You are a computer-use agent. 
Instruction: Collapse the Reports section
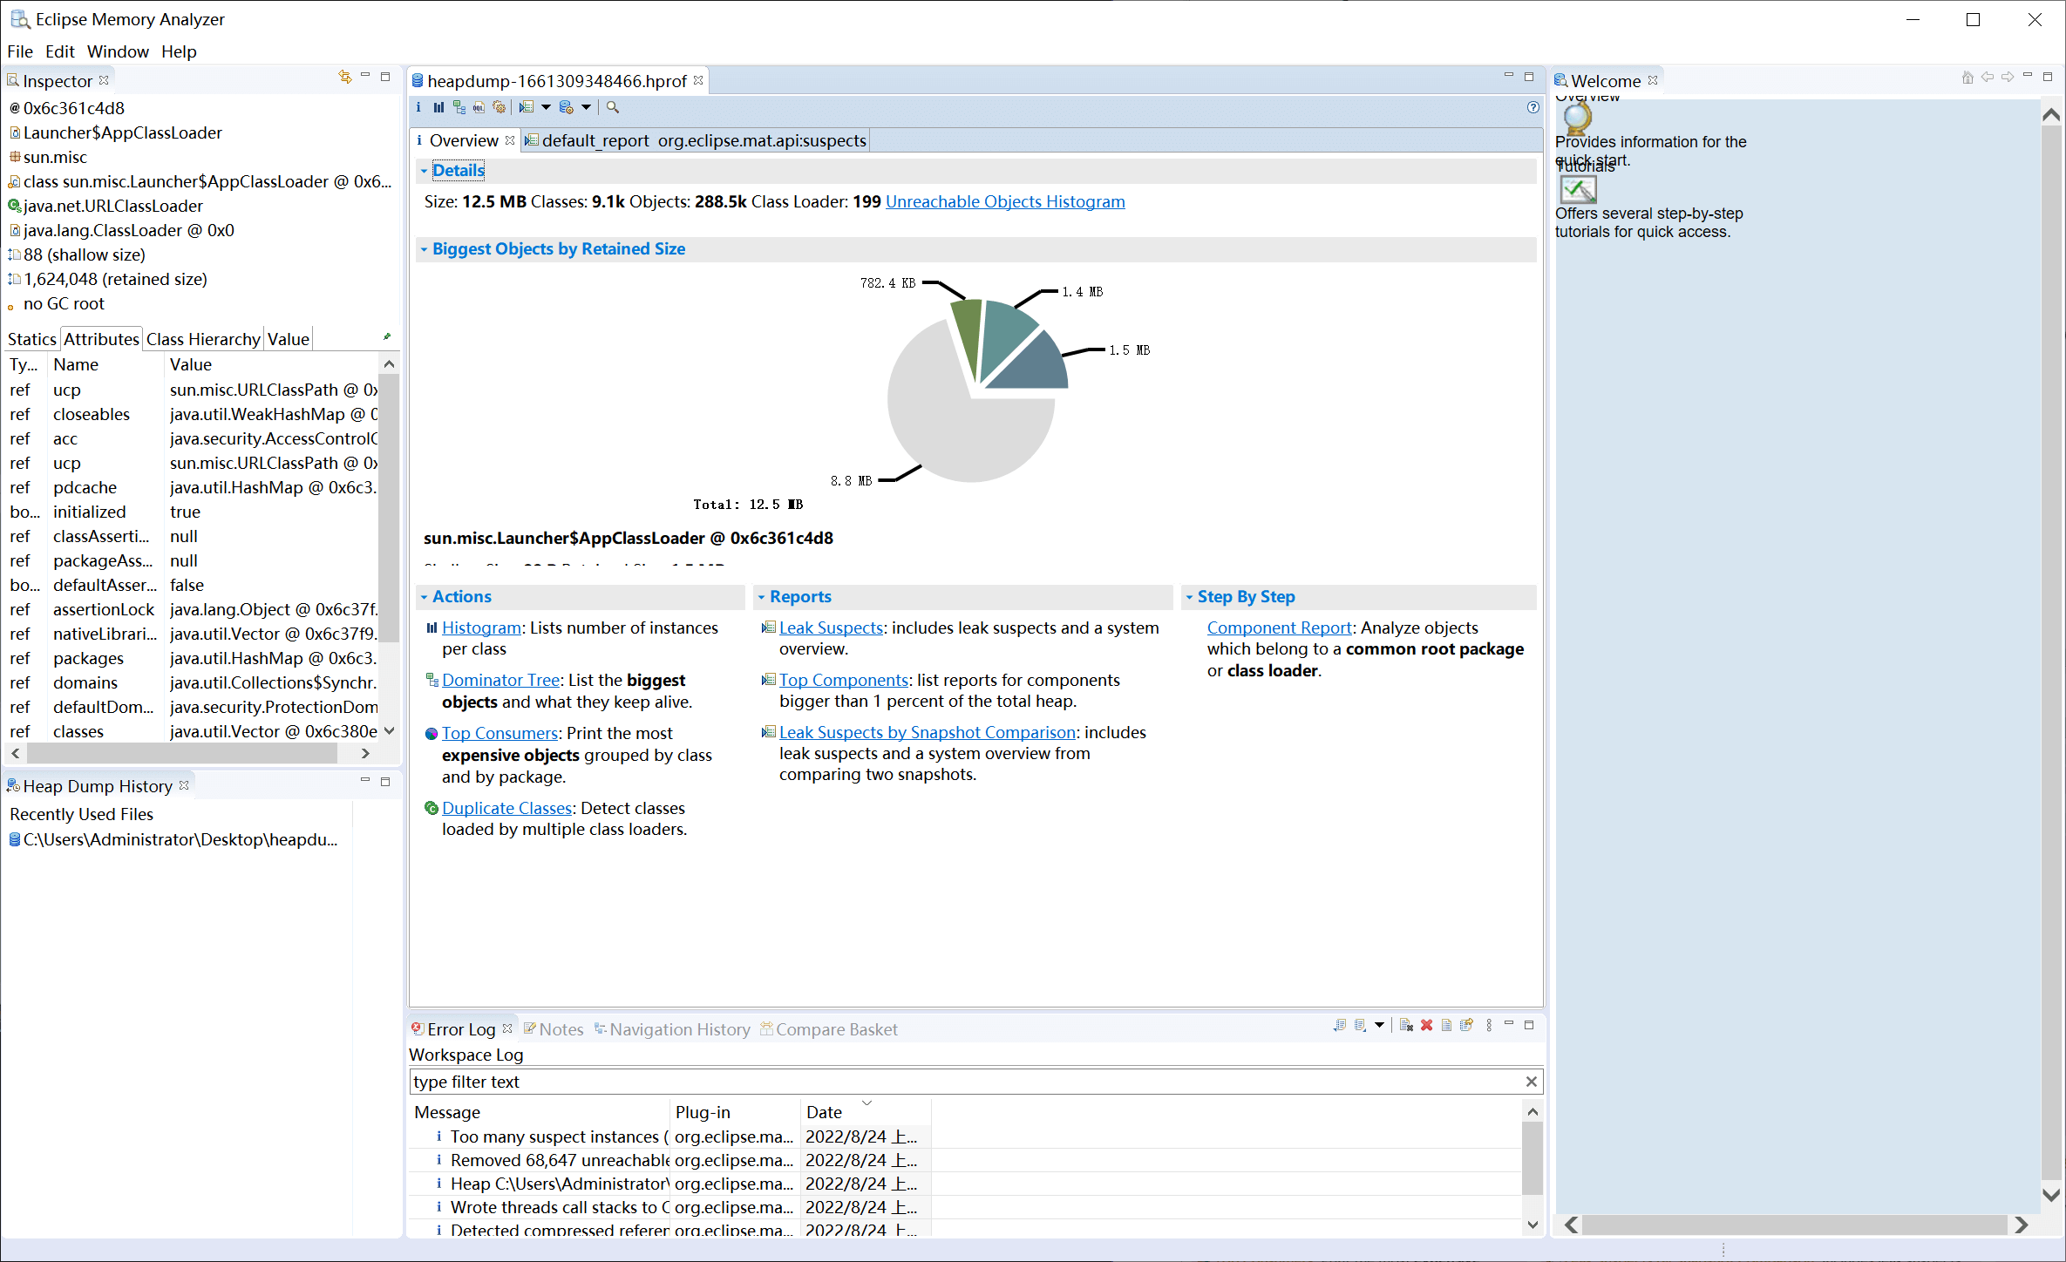(x=761, y=597)
